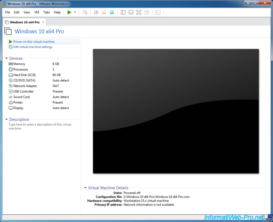Screen dimensions: 273x222
Task: Click the USB Controller icon
Action: (x=11, y=91)
